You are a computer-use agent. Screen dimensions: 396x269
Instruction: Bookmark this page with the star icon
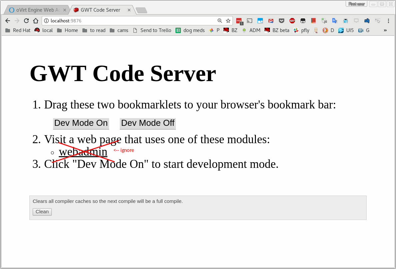[228, 21]
